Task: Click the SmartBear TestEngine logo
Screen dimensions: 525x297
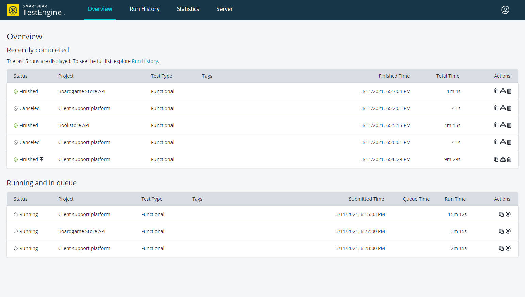Action: 35,10
